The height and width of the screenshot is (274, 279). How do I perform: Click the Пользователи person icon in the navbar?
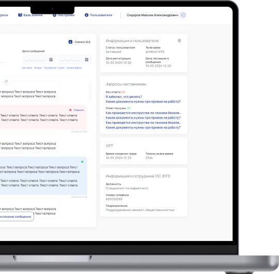click(x=86, y=15)
